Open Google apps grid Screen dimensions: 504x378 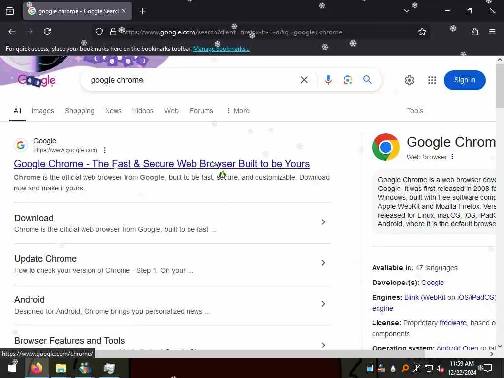tap(432, 80)
